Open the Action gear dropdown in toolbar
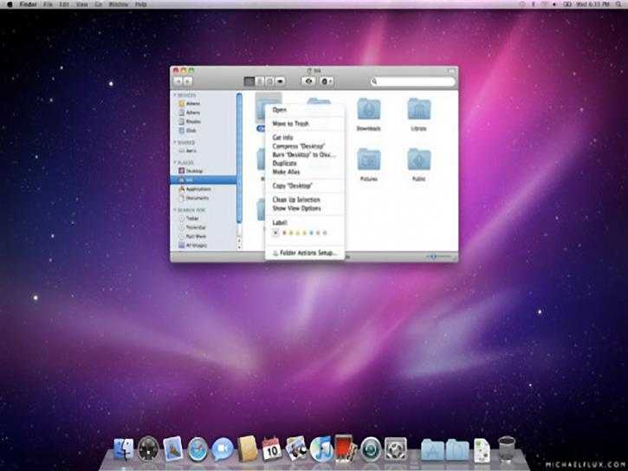Image resolution: width=628 pixels, height=471 pixels. point(327,81)
